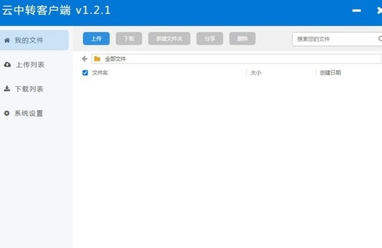
Task: Click the home icon beside 我的文件
Action: (x=7, y=40)
